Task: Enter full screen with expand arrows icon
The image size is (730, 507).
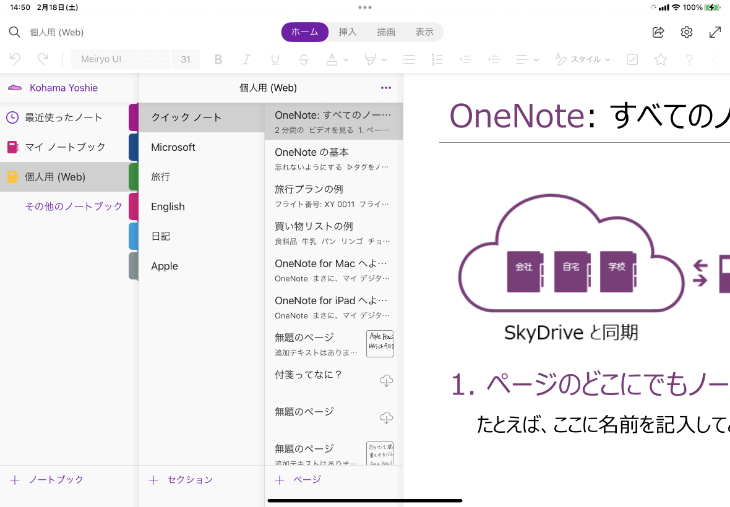Action: [715, 32]
